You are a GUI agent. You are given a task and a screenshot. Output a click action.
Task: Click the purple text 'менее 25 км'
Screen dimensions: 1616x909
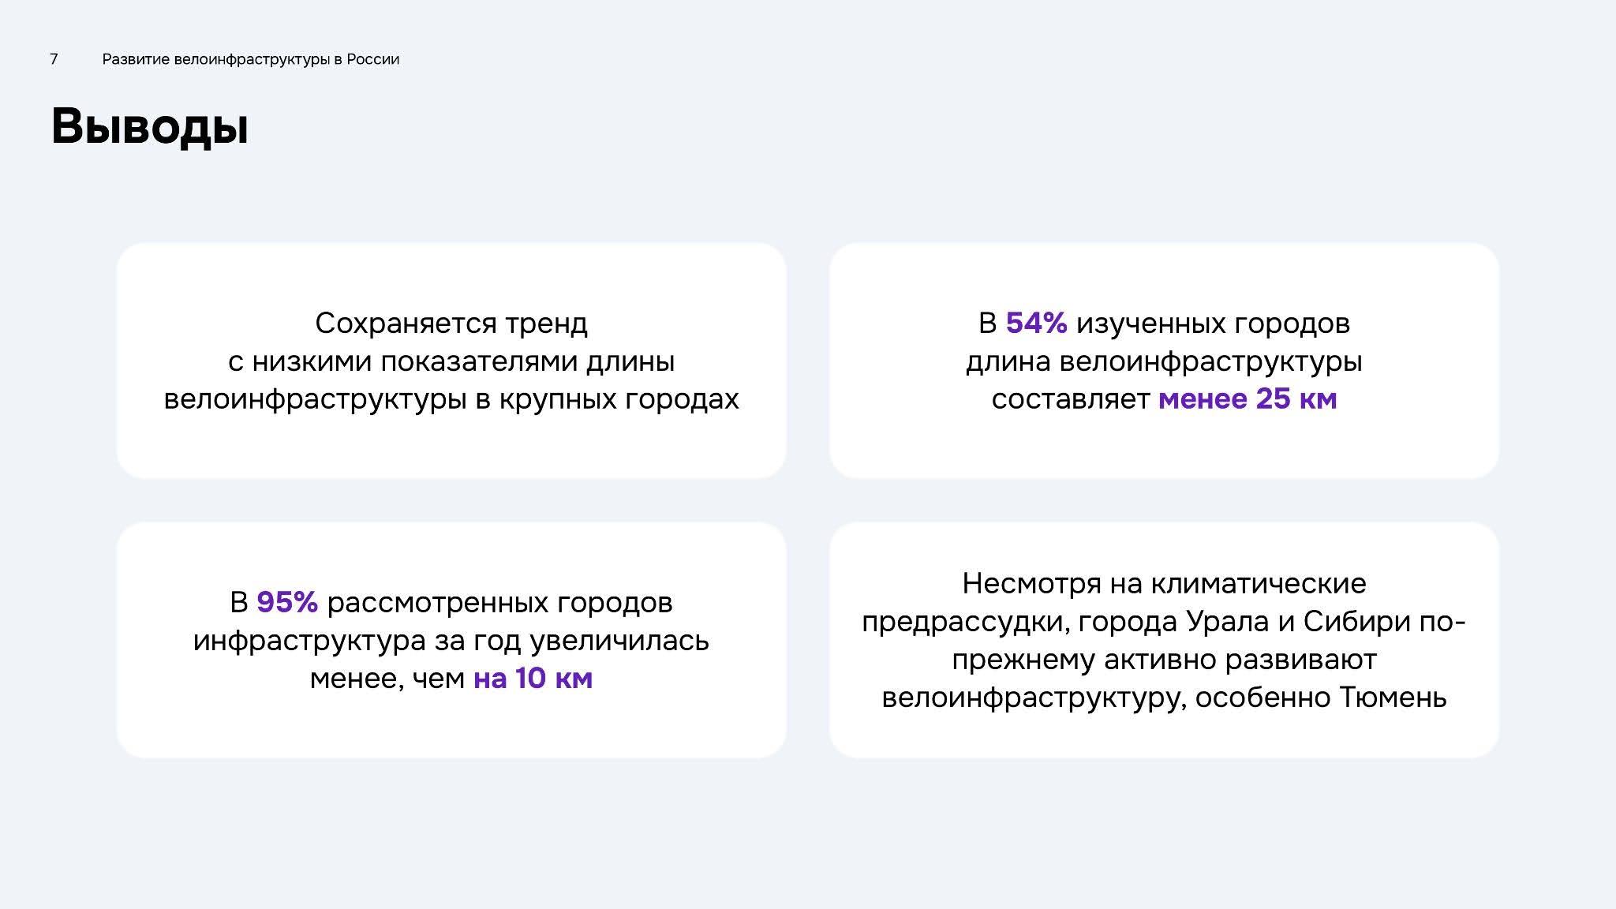1248,398
